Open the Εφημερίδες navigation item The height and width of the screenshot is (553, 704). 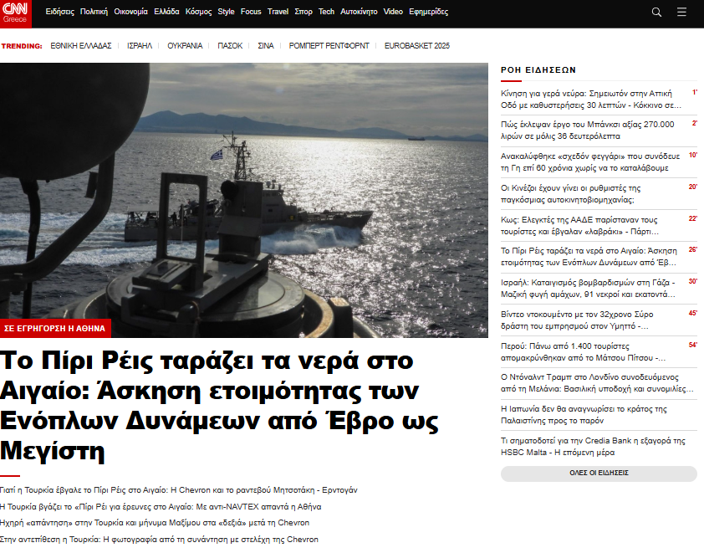pyautogui.click(x=429, y=12)
